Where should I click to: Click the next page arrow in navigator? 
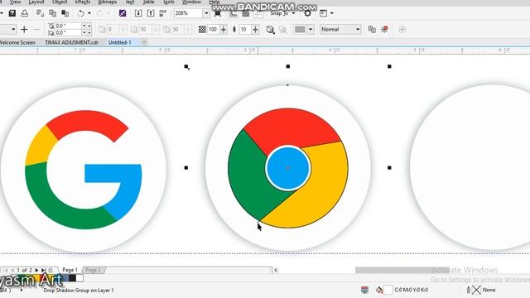coord(36,270)
